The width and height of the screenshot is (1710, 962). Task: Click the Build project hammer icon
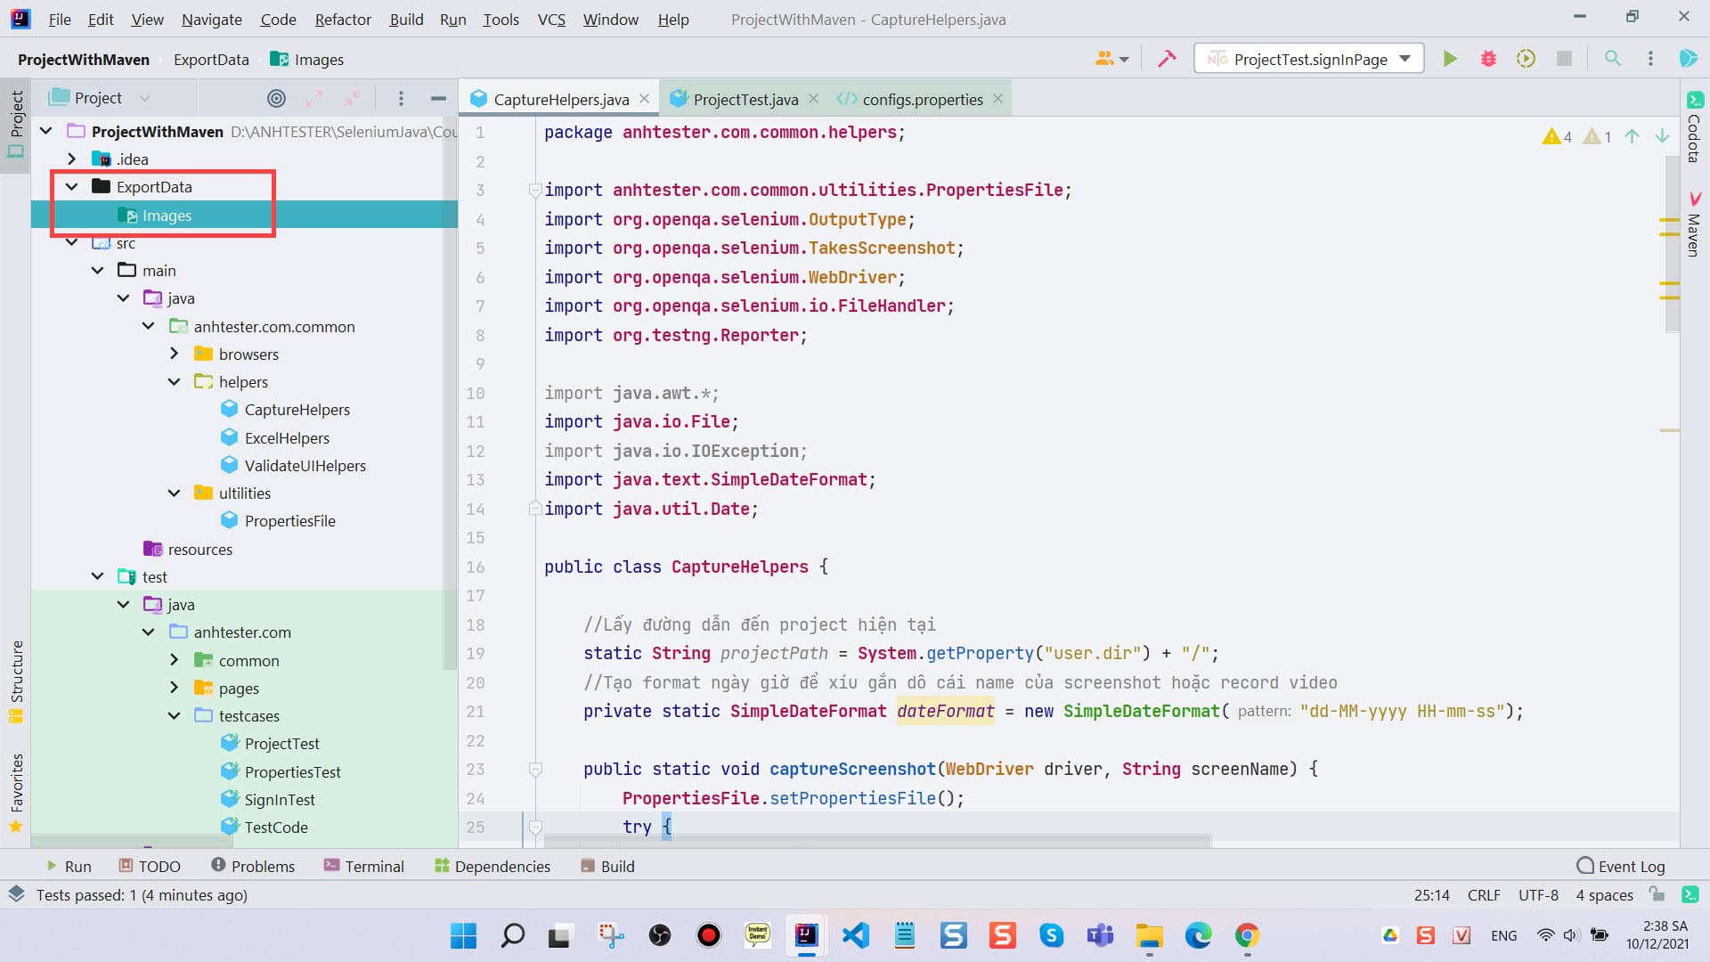tap(1166, 59)
